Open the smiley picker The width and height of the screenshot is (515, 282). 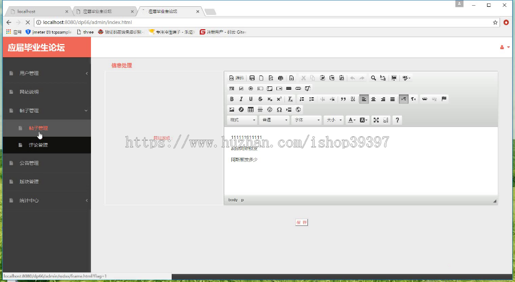click(x=270, y=110)
